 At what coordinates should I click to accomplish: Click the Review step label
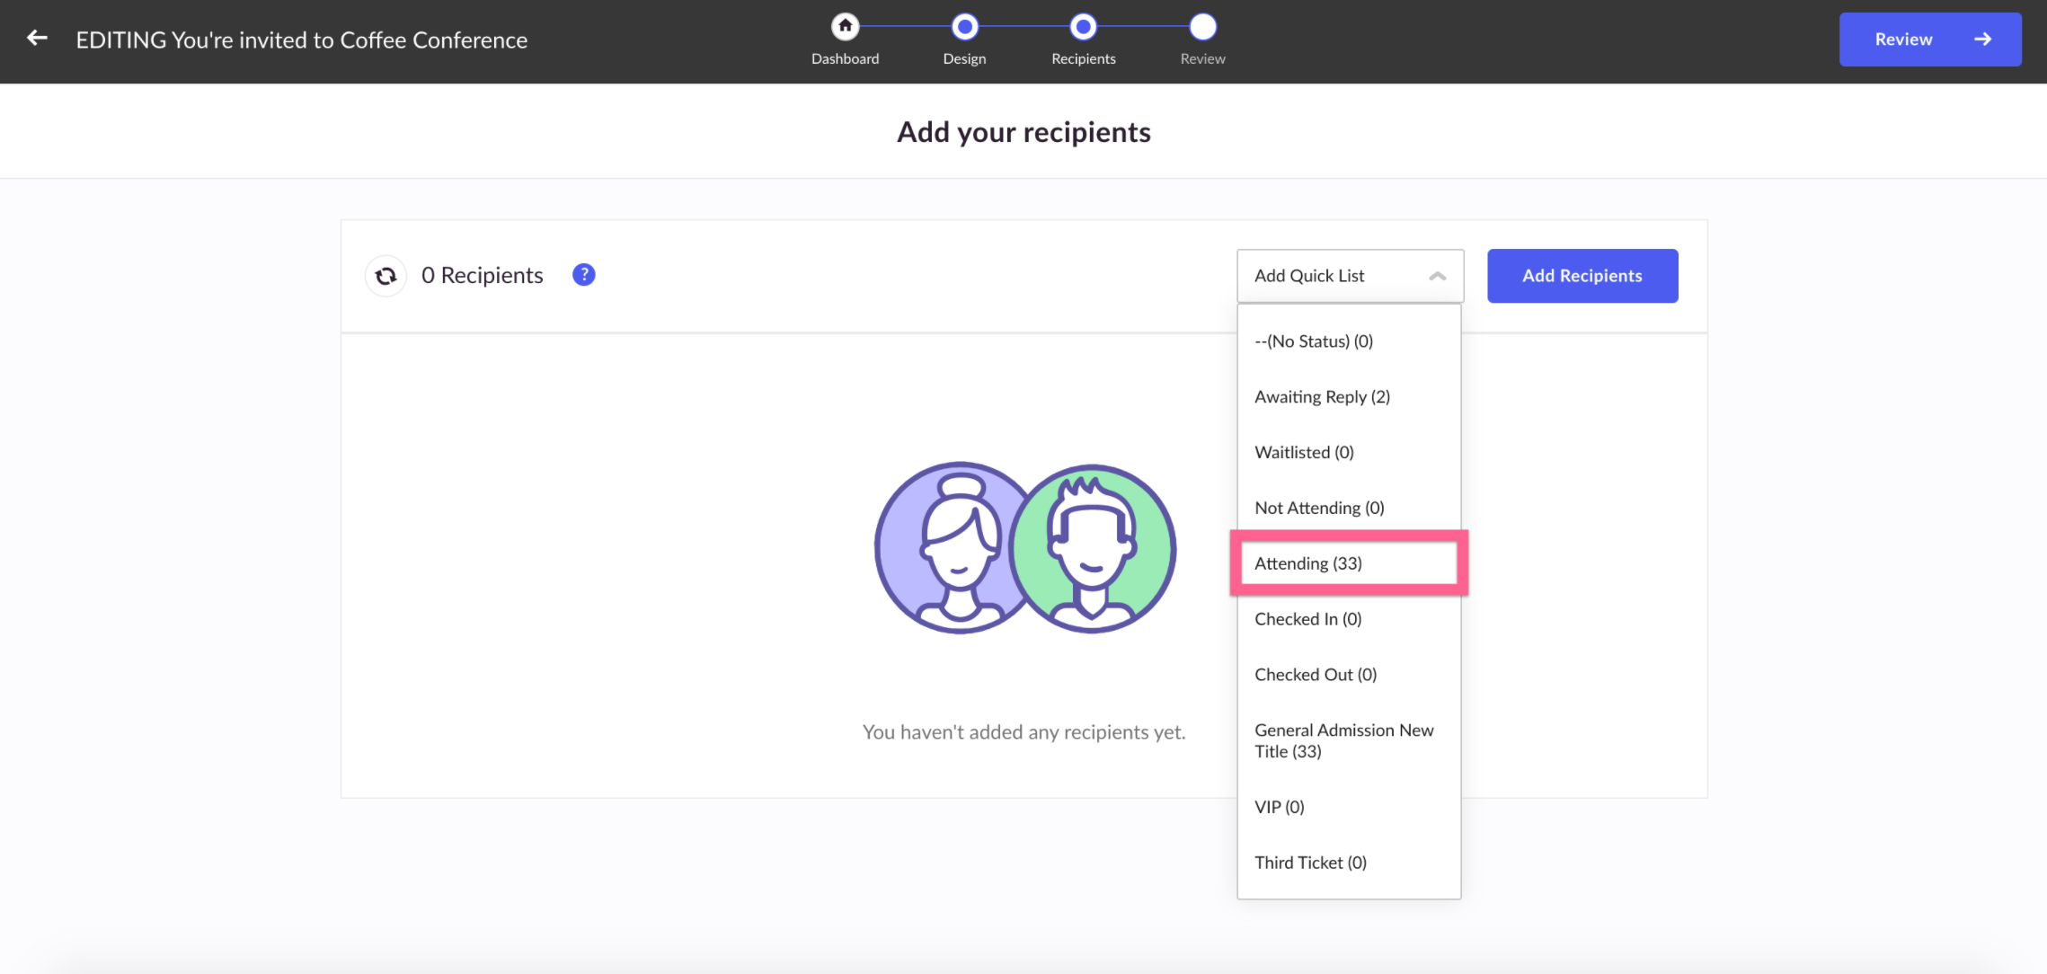click(1202, 58)
